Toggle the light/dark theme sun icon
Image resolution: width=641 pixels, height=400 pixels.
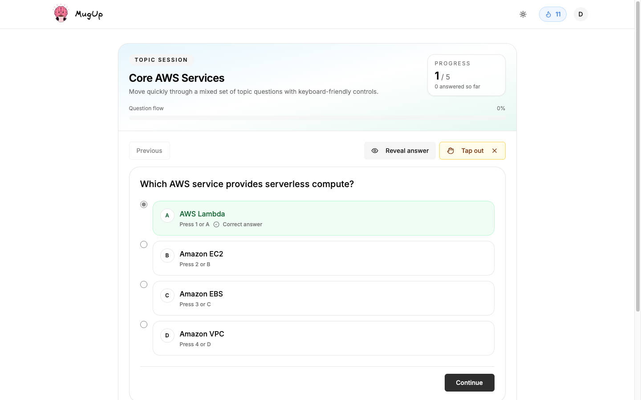523,14
